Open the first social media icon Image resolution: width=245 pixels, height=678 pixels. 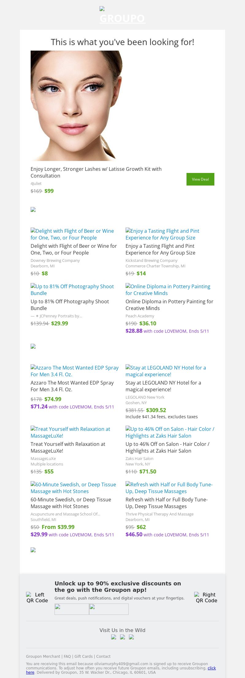114,637
